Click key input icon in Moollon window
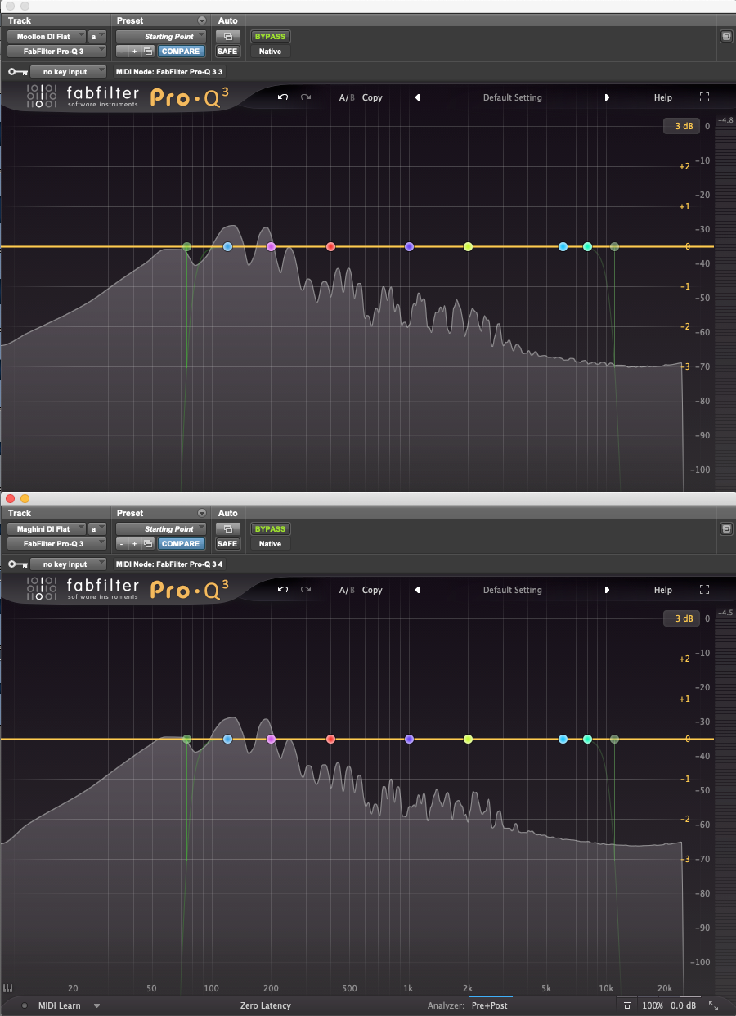 (16, 72)
